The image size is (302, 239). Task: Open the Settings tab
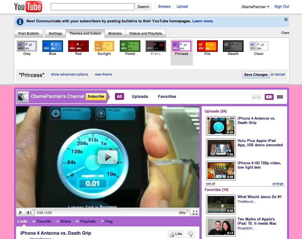coord(55,33)
